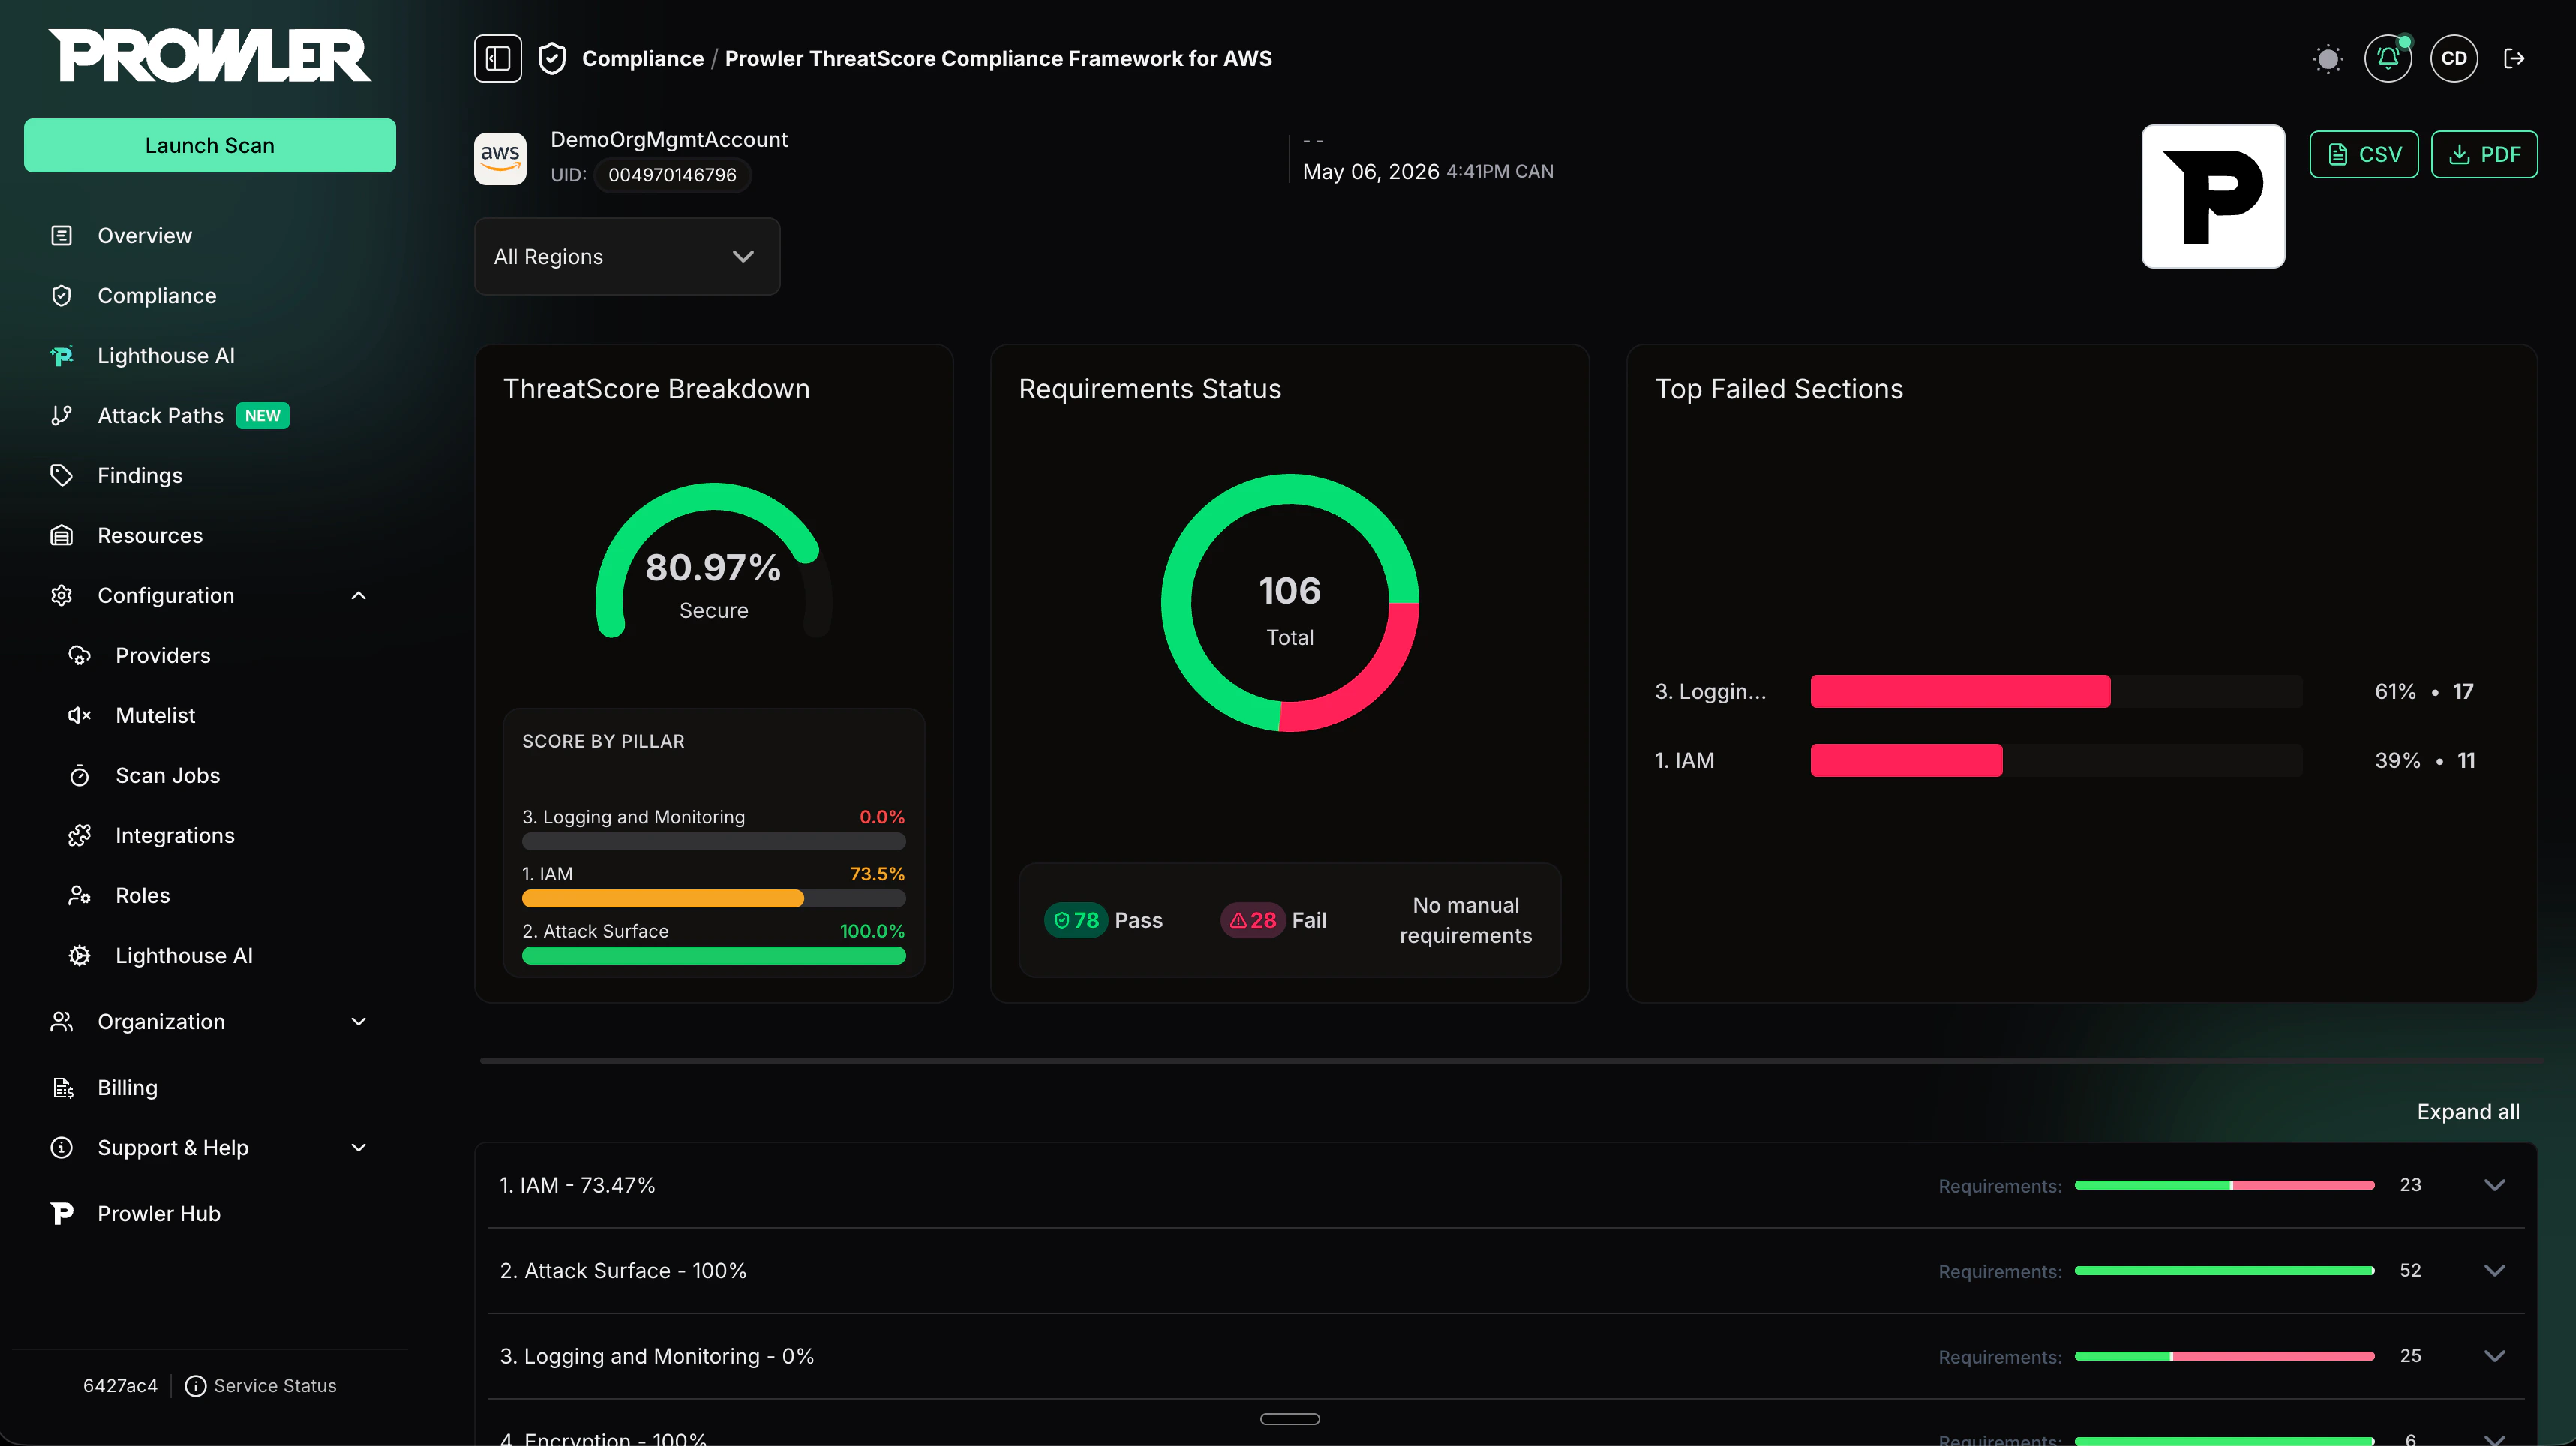
Task: Click the Support & Help info icon
Action: [62, 1147]
